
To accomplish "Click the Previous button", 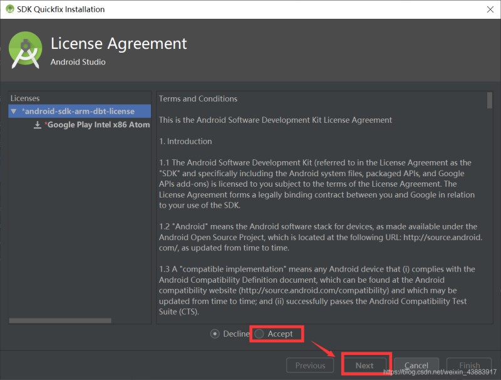I will 310,366.
